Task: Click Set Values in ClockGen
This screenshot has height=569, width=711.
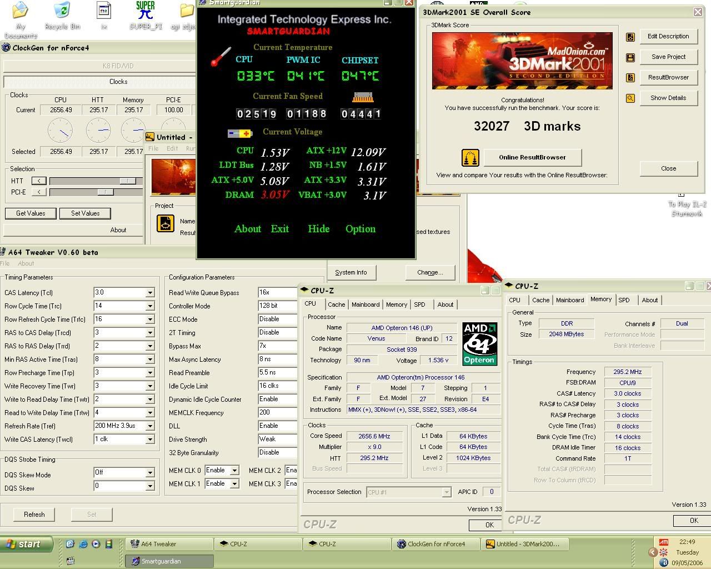Action: (86, 213)
